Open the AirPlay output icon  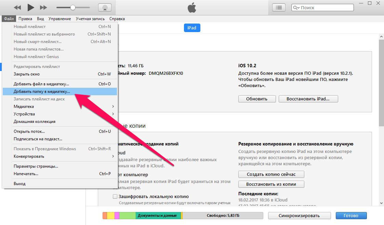[x=105, y=8]
